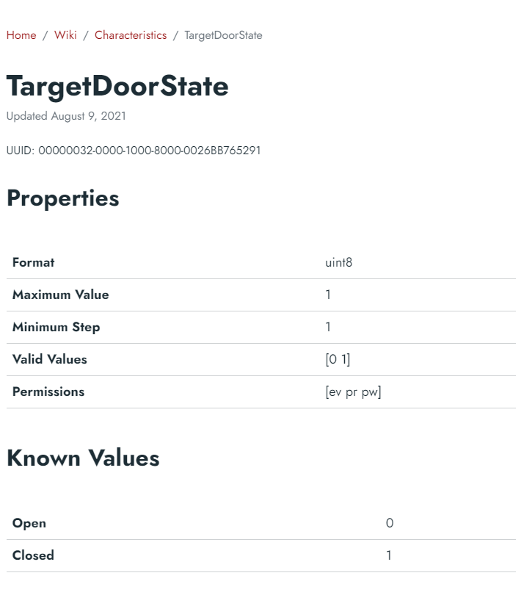Click the UUID value string
This screenshot has height=595, width=521.
[150, 151]
